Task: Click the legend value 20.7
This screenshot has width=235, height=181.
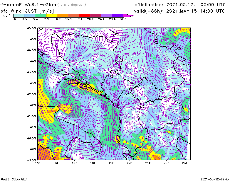Action: (x=90, y=19)
